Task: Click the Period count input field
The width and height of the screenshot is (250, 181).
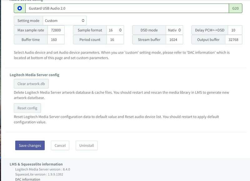Action: (115, 40)
